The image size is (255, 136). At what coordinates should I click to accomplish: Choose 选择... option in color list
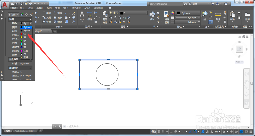pos(26,57)
